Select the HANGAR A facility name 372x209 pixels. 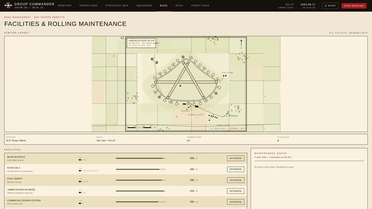coord(14,168)
